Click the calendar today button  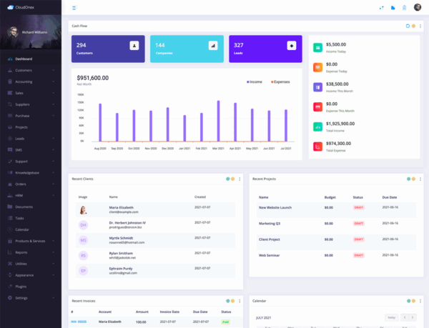(391, 317)
